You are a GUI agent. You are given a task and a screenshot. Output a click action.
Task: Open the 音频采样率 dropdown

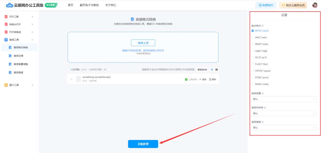click(x=284, y=113)
